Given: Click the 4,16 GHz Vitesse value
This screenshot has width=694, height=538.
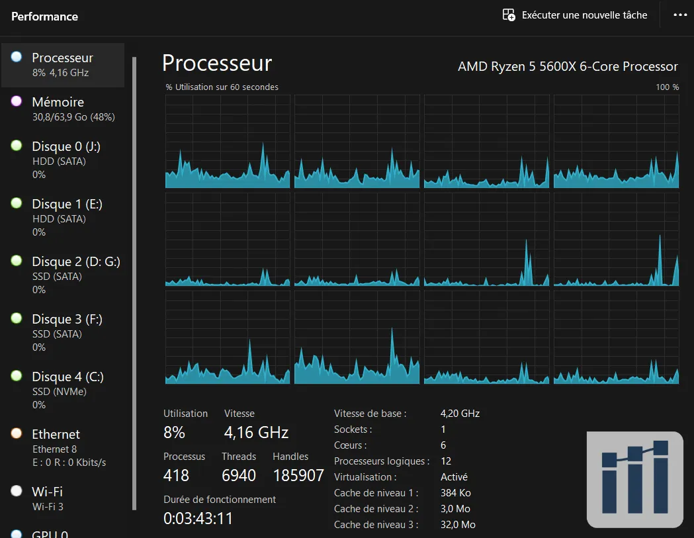Looking at the screenshot, I should coord(255,432).
